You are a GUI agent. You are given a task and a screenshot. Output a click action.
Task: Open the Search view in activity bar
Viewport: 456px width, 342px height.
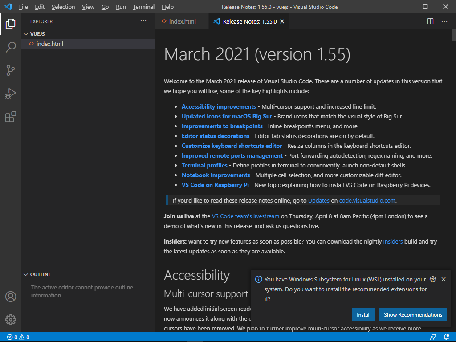11,47
